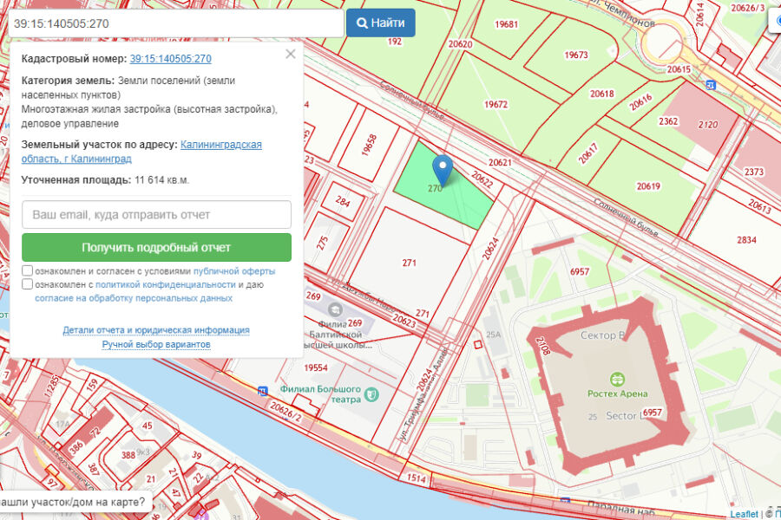Click bus stop icon on Парадная набережная
The image size is (781, 520).
click(x=565, y=503)
